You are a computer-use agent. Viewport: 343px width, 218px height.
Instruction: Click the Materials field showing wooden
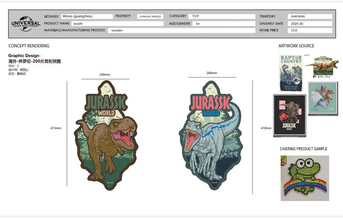tap(182, 31)
